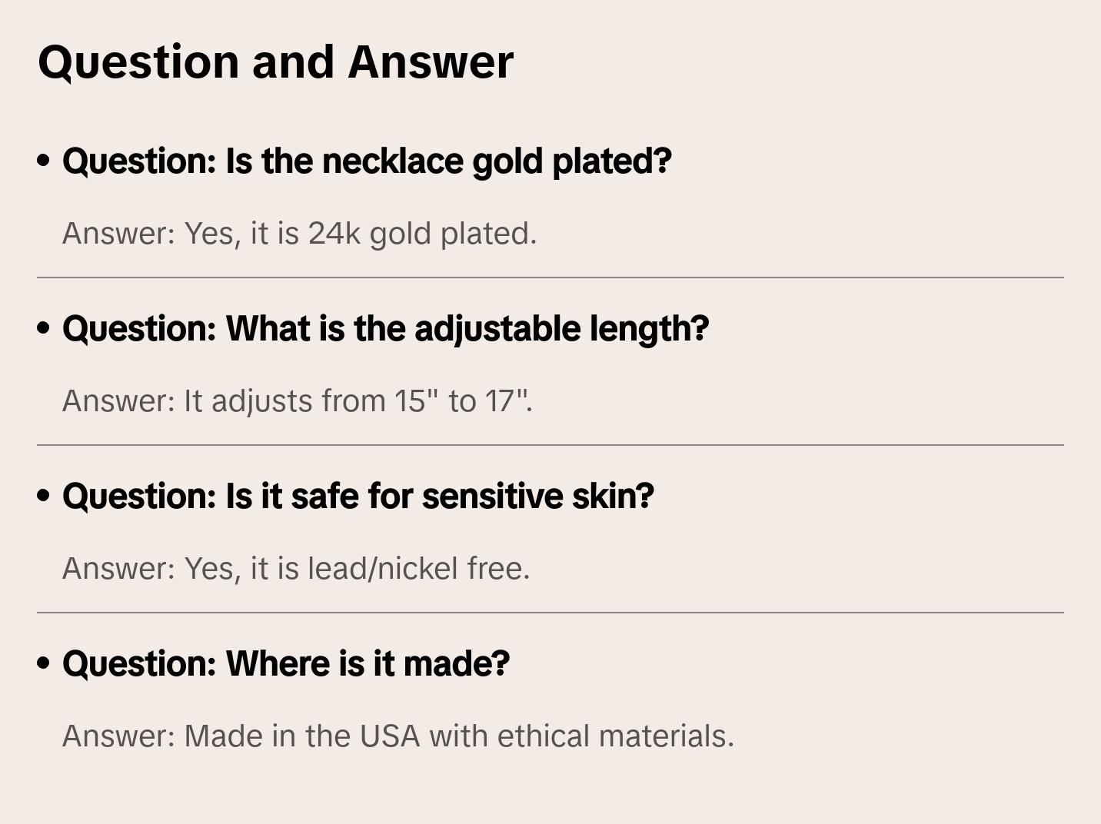Click the bullet beside the adjustable length question
This screenshot has height=824, width=1101.
(x=44, y=328)
